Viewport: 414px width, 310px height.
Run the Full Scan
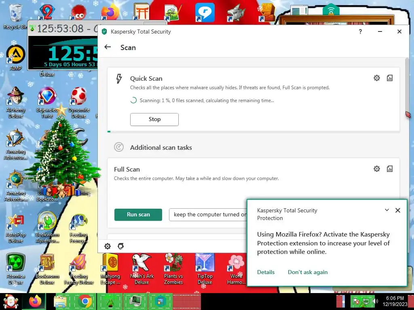tap(138, 215)
